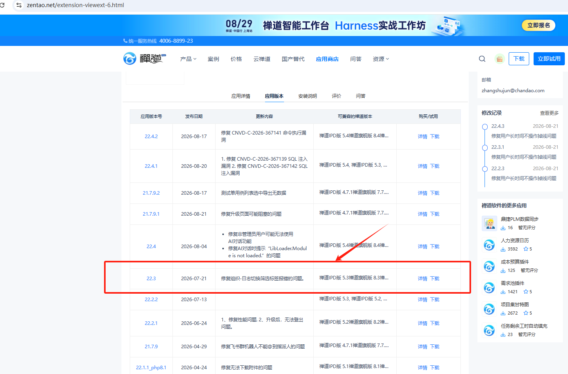Switch to the 应用详情 tab
This screenshot has height=374, width=568.
(241, 96)
